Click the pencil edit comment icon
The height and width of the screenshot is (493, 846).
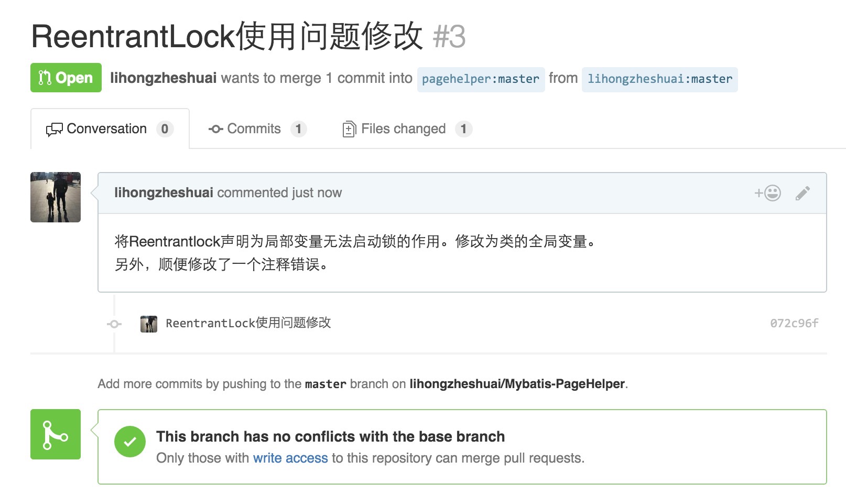click(x=802, y=193)
